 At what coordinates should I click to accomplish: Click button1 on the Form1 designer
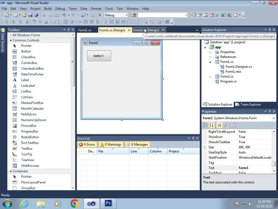(99, 56)
